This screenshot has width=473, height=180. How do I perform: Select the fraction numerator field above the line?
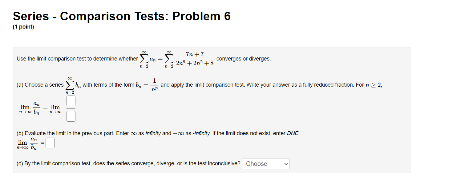click(x=71, y=100)
